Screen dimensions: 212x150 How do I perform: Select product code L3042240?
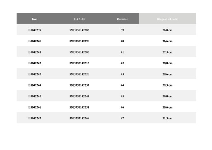(35, 41)
